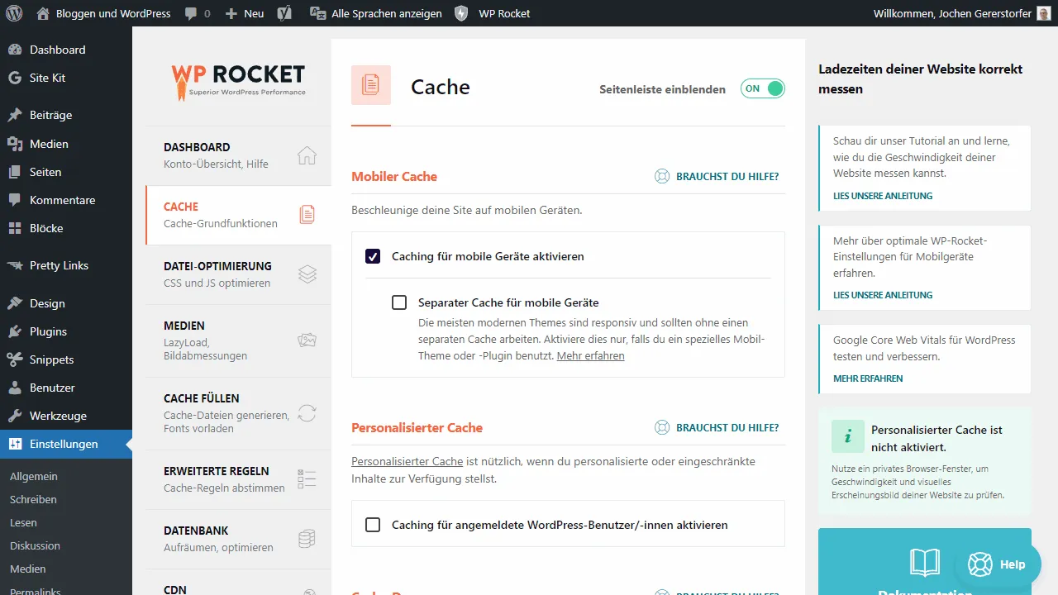1058x595 pixels.
Task: Click the home icon beside Bloggen und WordPress
Action: (43, 13)
